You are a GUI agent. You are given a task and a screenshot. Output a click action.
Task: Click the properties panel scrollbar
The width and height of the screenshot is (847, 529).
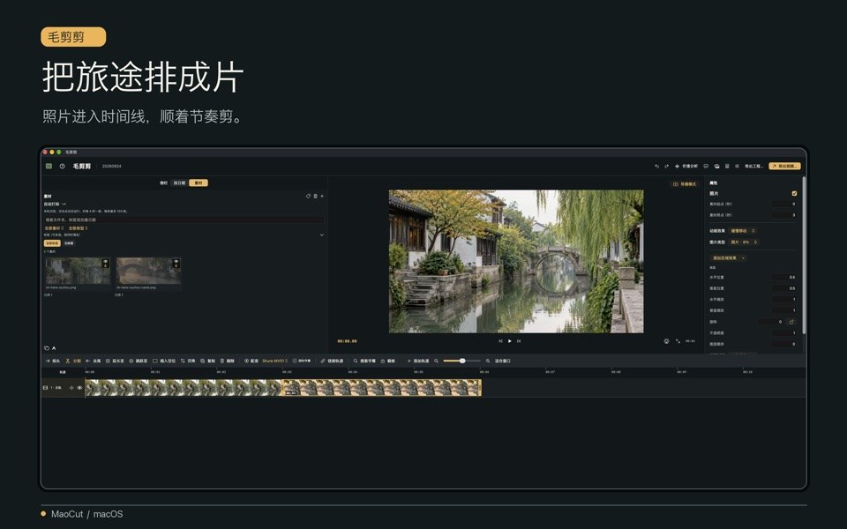click(804, 254)
